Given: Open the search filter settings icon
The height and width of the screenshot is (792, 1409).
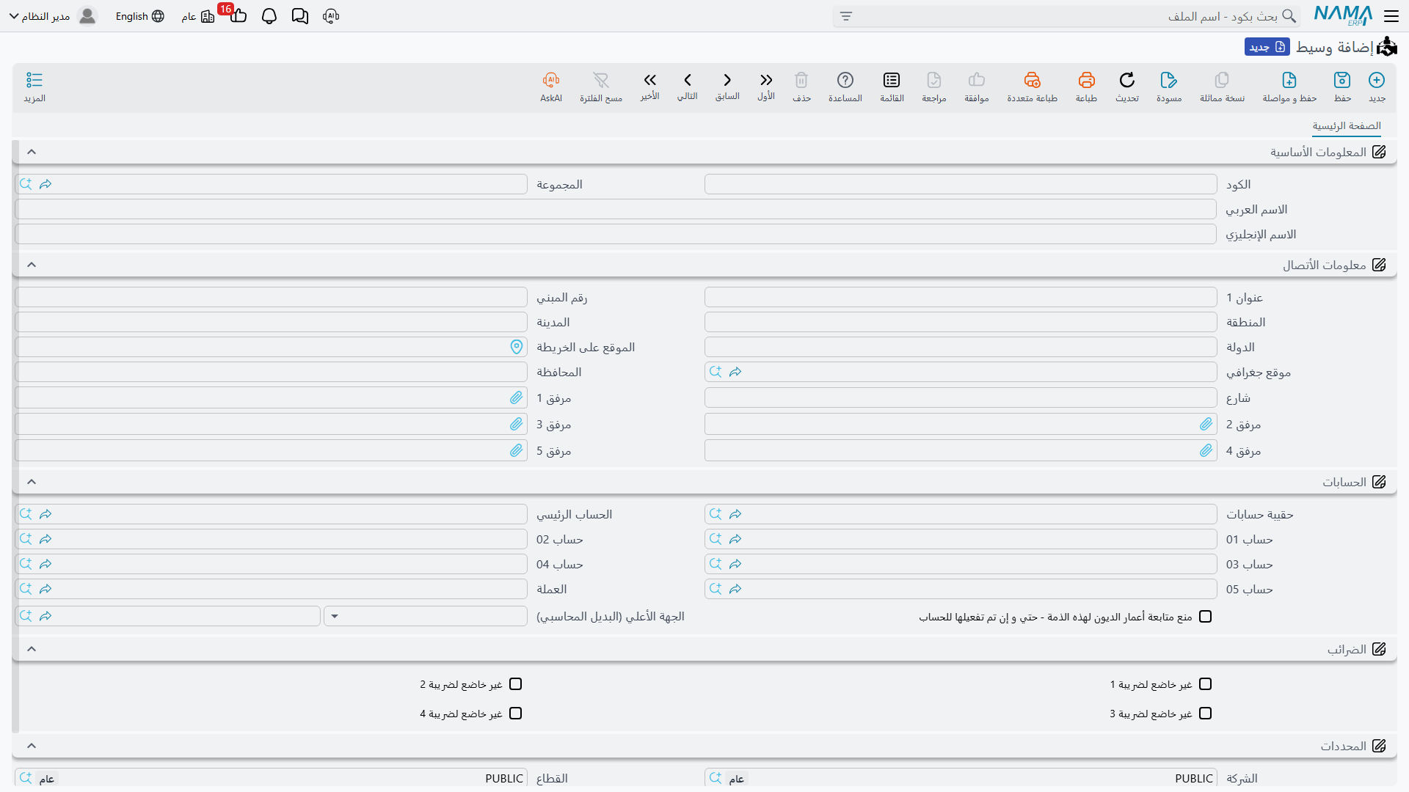Looking at the screenshot, I should (x=846, y=16).
